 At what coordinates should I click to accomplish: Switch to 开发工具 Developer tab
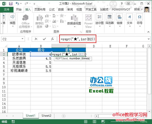[x=91, y=10]
